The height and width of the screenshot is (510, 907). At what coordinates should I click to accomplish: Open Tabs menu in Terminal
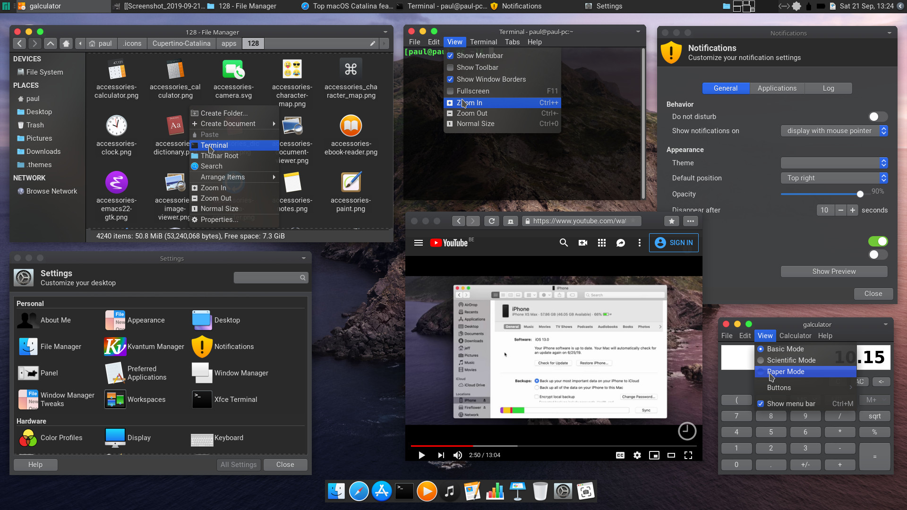pos(512,42)
